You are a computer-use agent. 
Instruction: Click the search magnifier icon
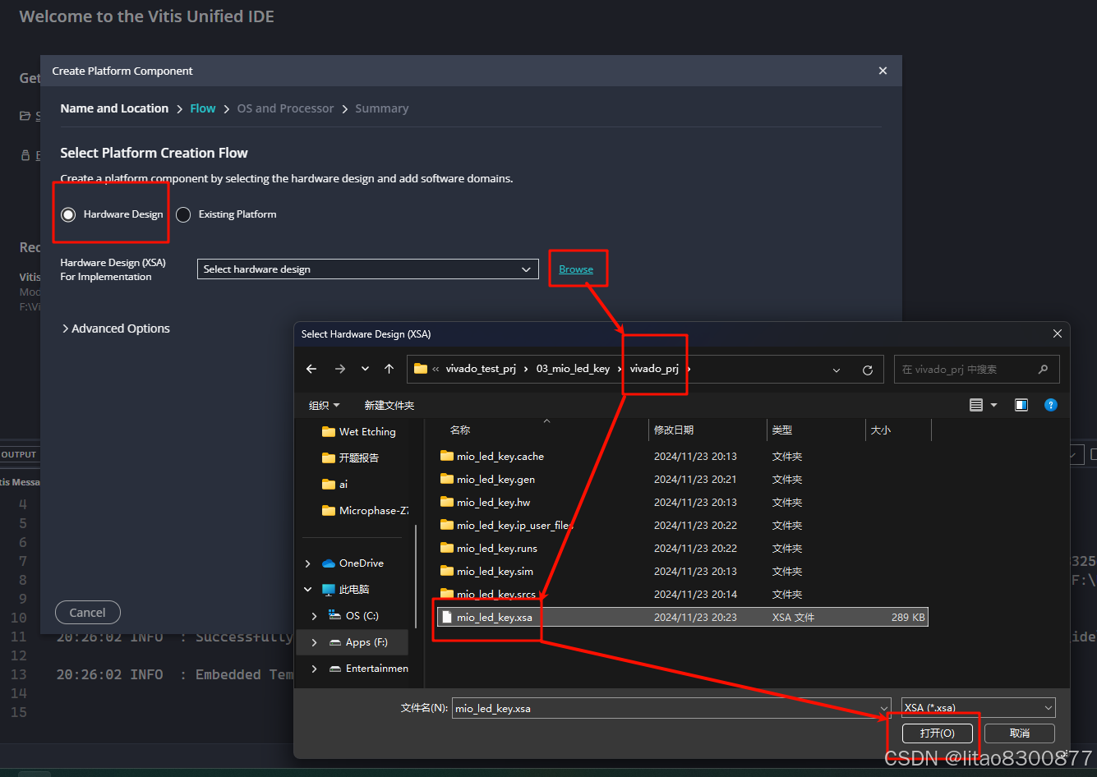pos(1044,370)
